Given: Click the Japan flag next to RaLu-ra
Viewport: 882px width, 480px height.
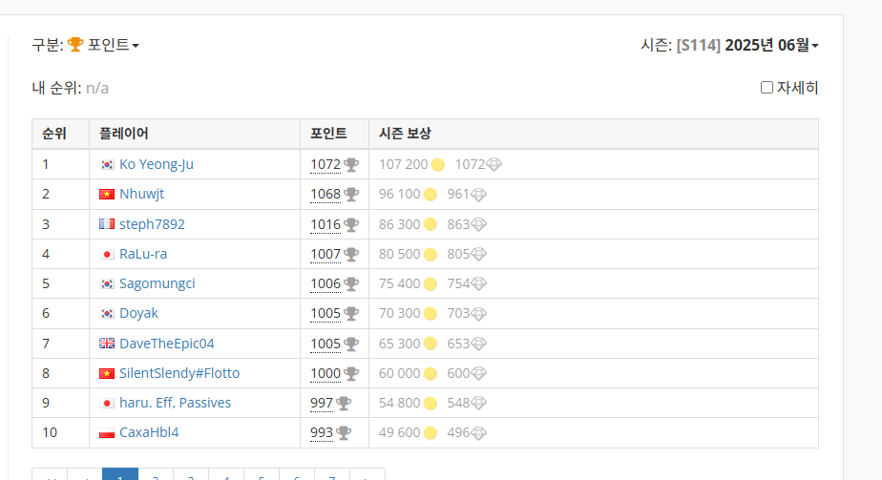Looking at the screenshot, I should (107, 254).
